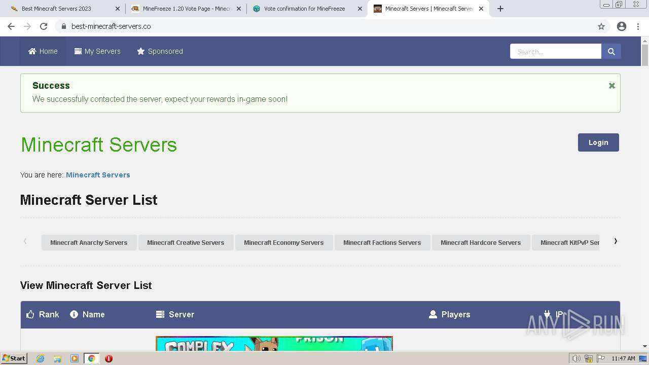Open the Windows Start menu
Viewport: 649px width, 365px height.
14,358
